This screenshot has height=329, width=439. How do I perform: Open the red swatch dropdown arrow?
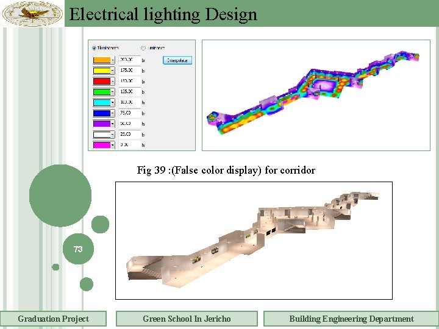point(113,82)
